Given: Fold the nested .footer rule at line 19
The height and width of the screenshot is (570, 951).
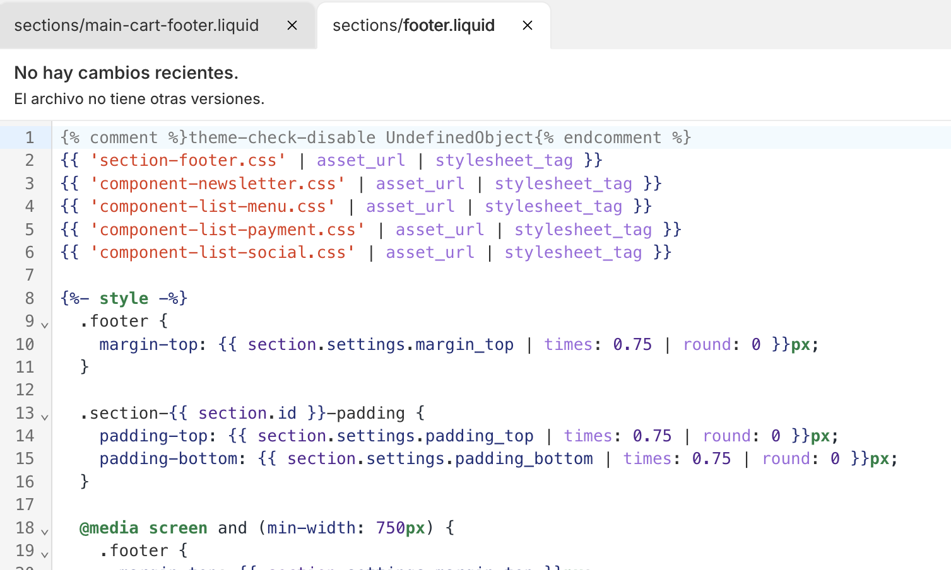Looking at the screenshot, I should click(x=45, y=554).
